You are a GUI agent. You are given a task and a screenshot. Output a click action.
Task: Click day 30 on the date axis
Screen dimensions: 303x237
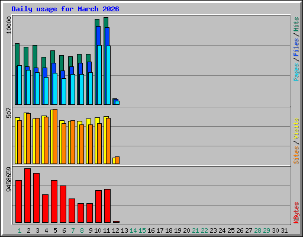coord(275,230)
